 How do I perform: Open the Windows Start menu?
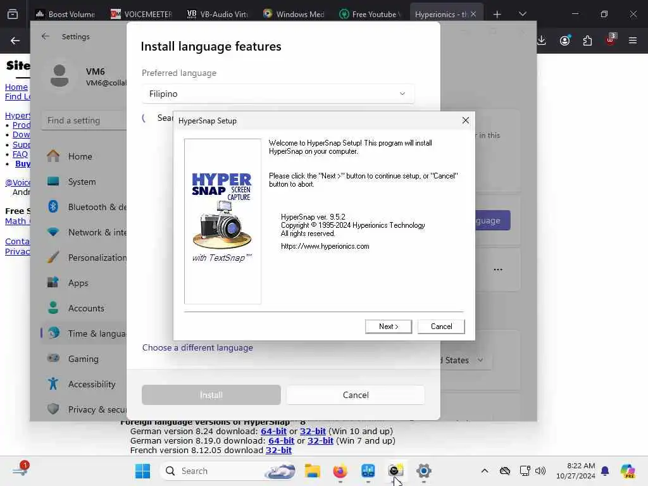(142, 471)
